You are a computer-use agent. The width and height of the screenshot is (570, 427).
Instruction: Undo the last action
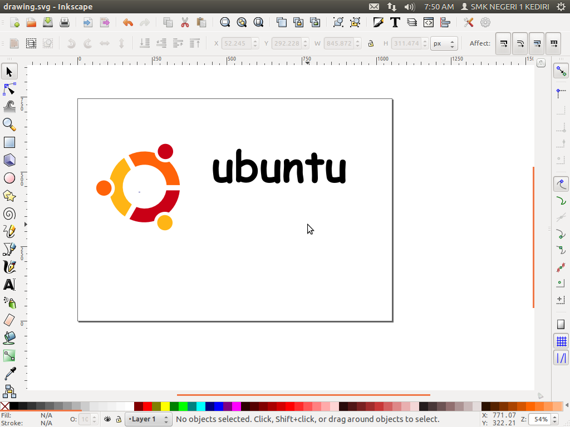pyautogui.click(x=127, y=22)
